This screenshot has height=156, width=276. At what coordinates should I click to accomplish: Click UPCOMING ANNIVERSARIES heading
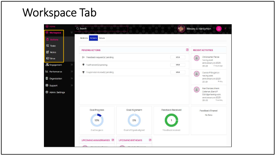point(95,140)
